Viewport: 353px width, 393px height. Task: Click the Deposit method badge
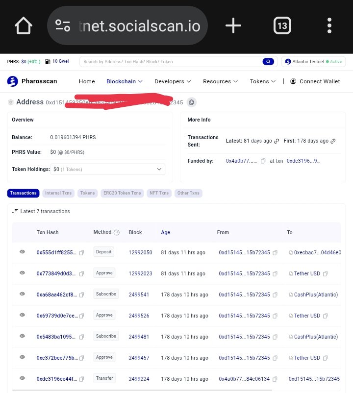pyautogui.click(x=104, y=252)
